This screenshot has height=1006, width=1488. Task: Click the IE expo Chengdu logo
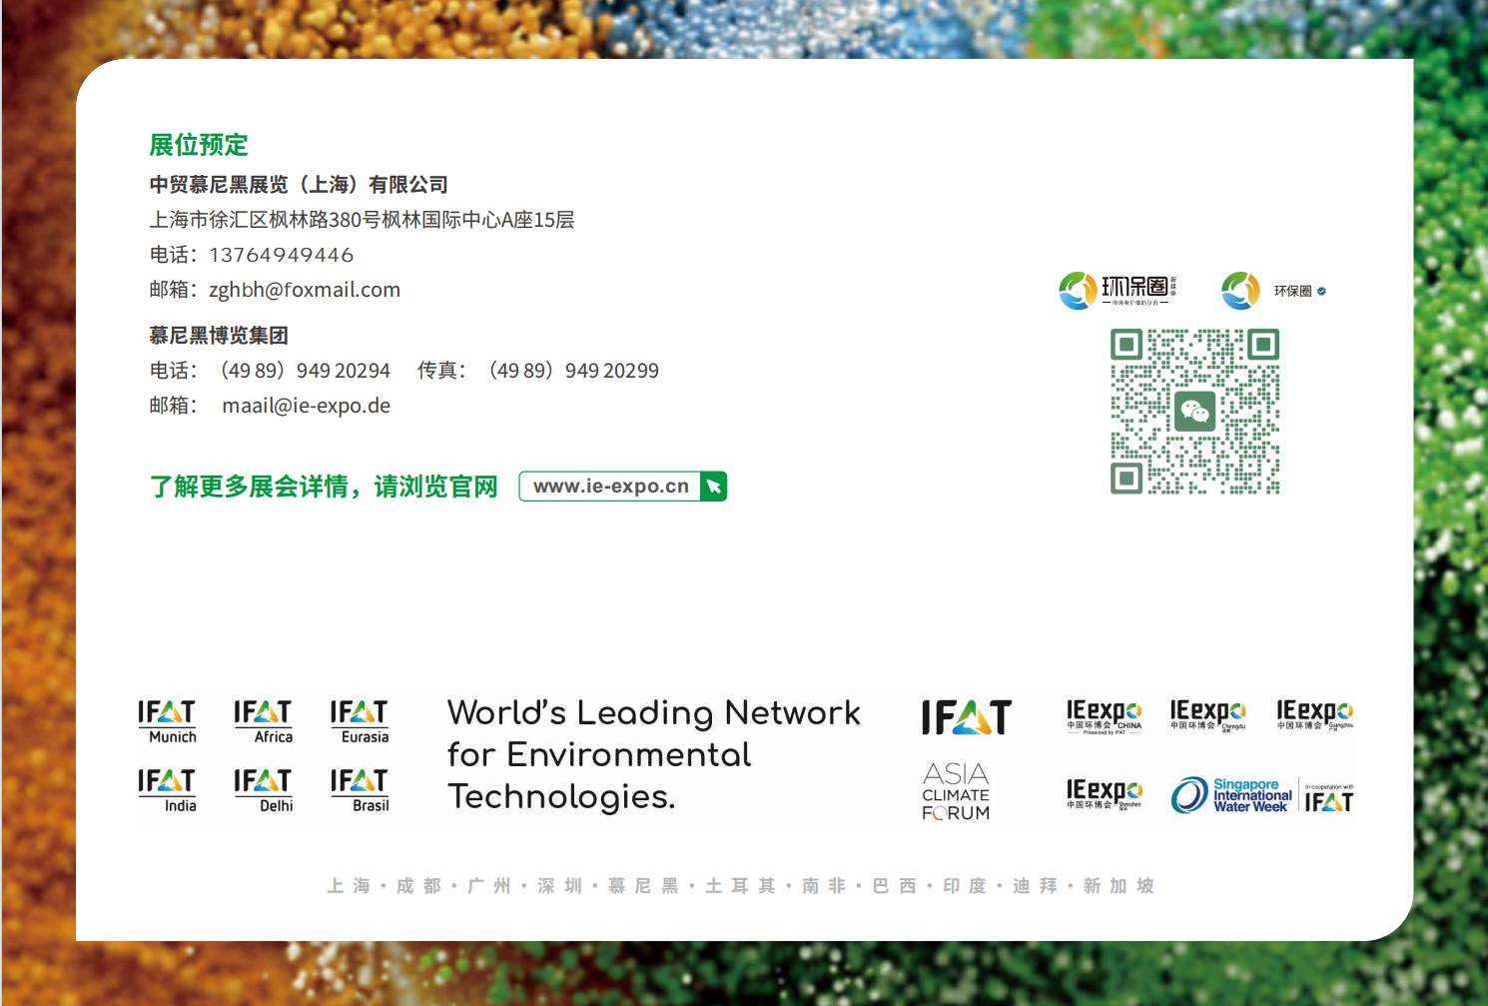pyautogui.click(x=1207, y=716)
